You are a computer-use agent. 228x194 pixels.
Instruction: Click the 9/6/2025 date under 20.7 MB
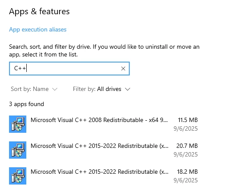point(185,154)
